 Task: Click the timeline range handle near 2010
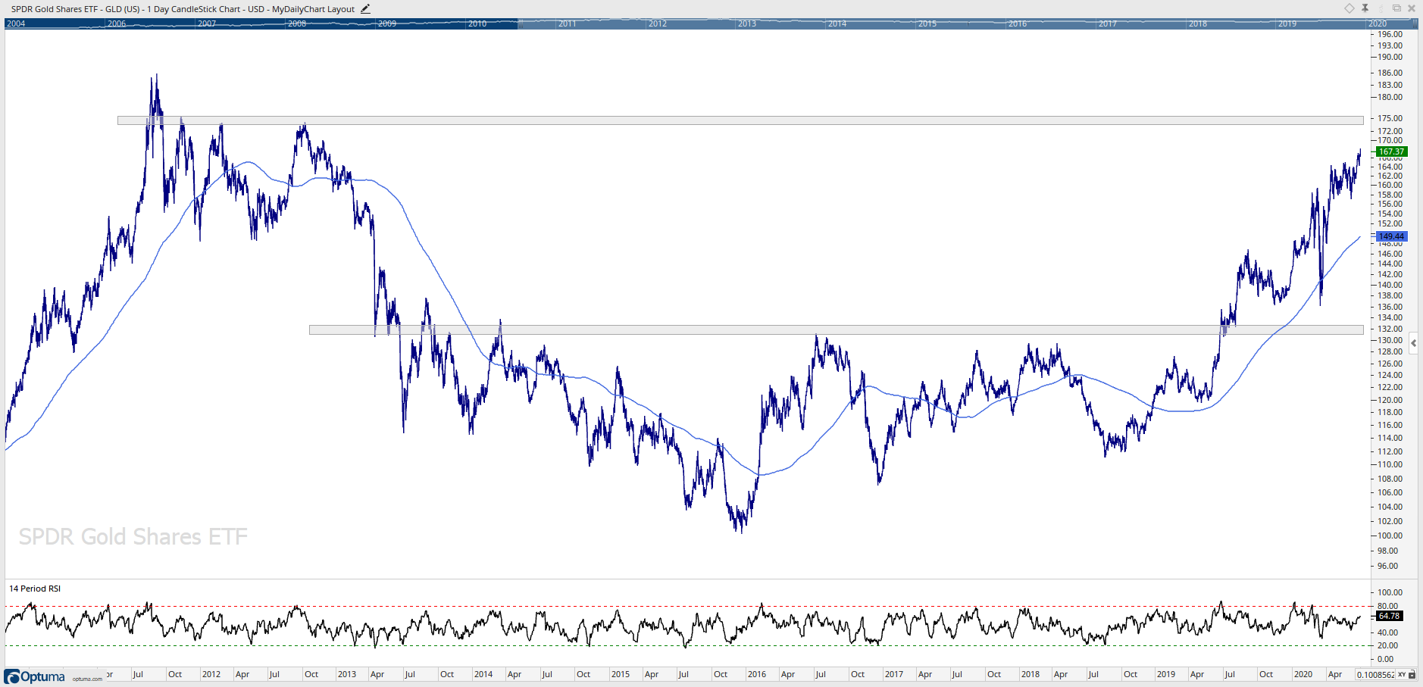[x=519, y=23]
